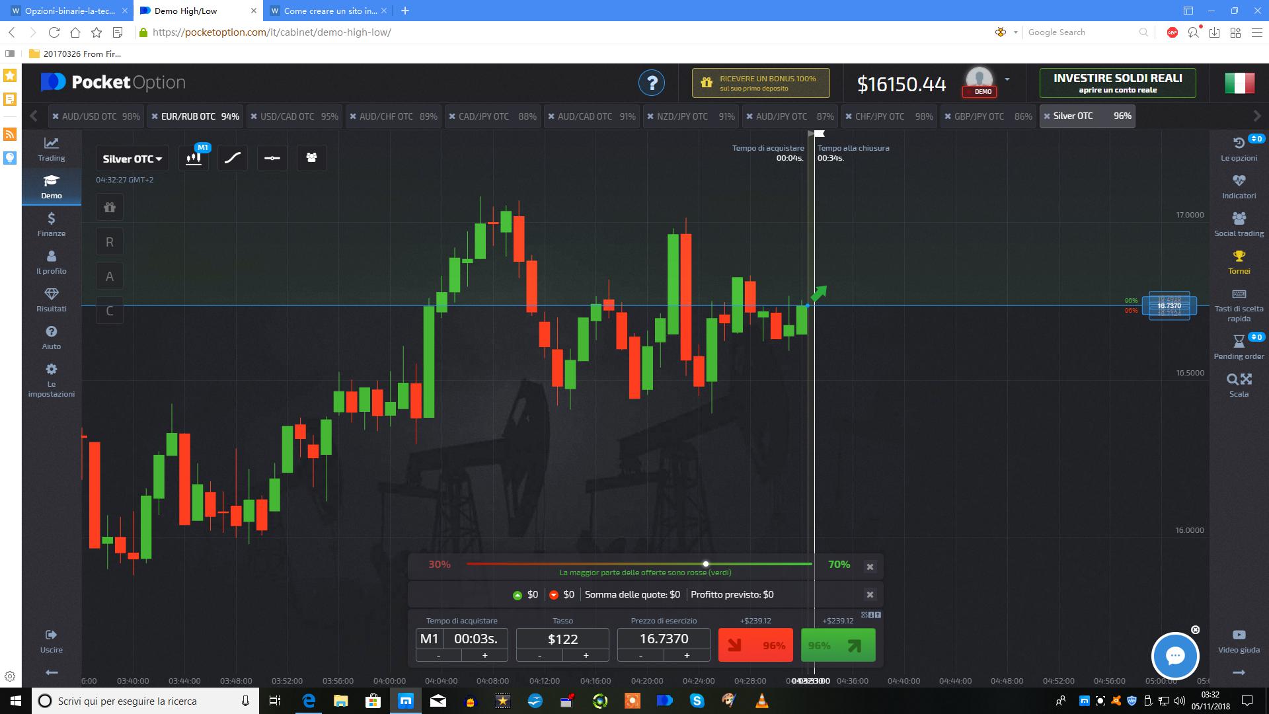This screenshot has height=714, width=1269.
Task: Open the line drawing tool
Action: [x=233, y=158]
